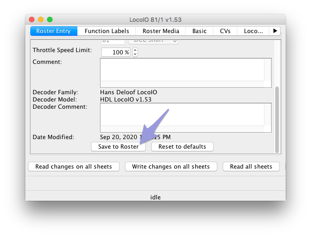Click Read changes on all sheets
Image resolution: width=311 pixels, height=237 pixels.
73,167
